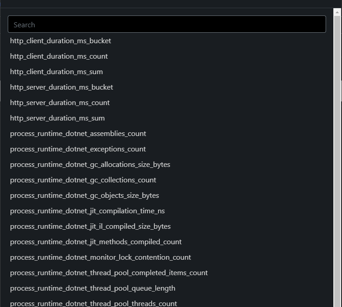This screenshot has width=342, height=307.
Task: Select process_runtime_dotnet_gc_objects_size_bytes metric
Action: [x=84, y=196]
